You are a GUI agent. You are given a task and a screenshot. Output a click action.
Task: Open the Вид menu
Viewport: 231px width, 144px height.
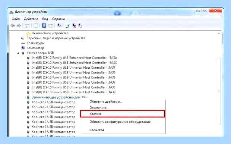pos(45,19)
